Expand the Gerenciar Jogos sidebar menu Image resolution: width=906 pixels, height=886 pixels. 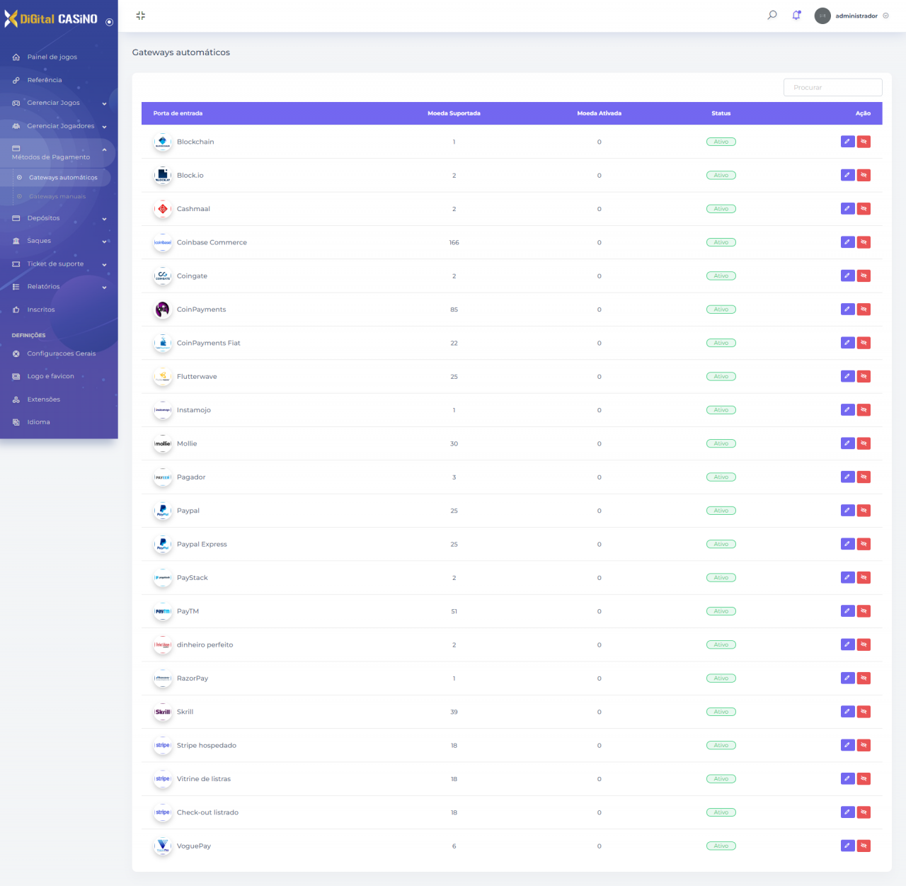point(59,103)
